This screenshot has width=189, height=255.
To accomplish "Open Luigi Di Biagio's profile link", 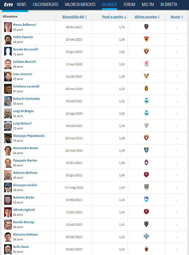I will [23, 111].
